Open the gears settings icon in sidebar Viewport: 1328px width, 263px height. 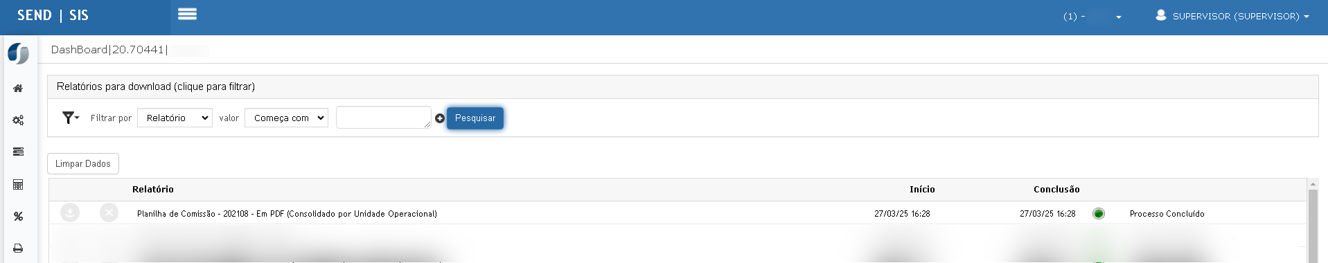point(18,120)
